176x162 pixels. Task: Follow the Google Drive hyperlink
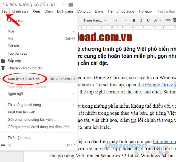[156, 85]
